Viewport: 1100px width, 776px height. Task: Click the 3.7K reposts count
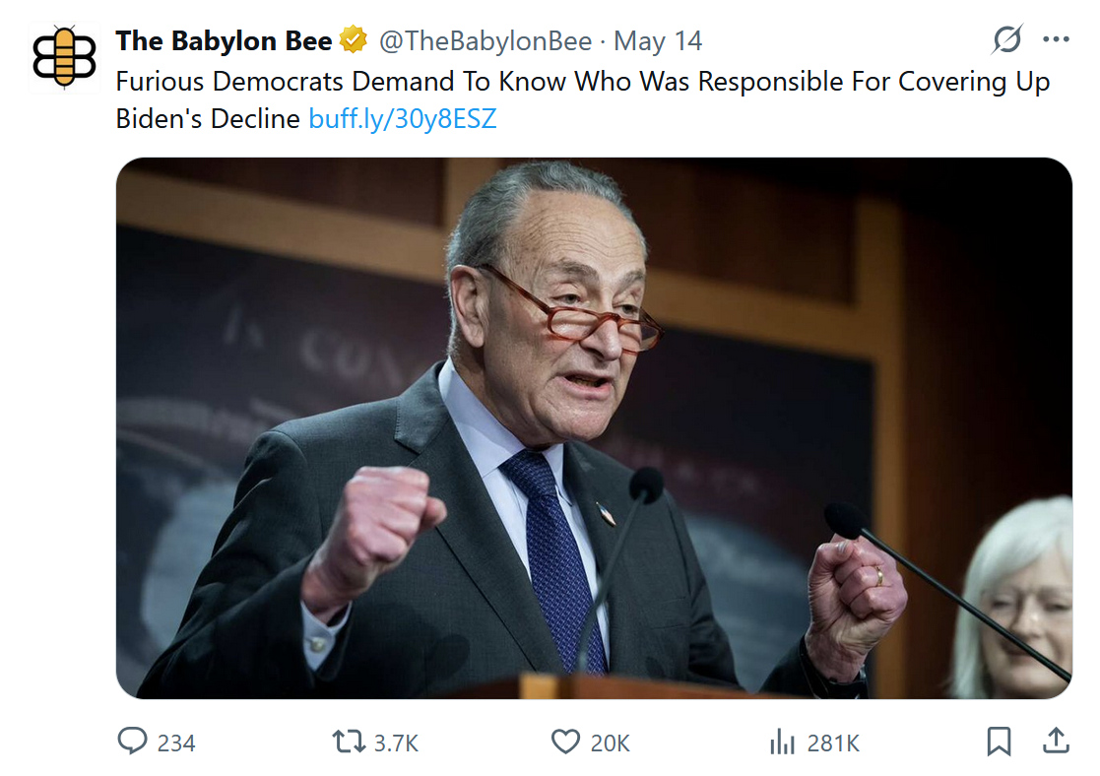(396, 743)
